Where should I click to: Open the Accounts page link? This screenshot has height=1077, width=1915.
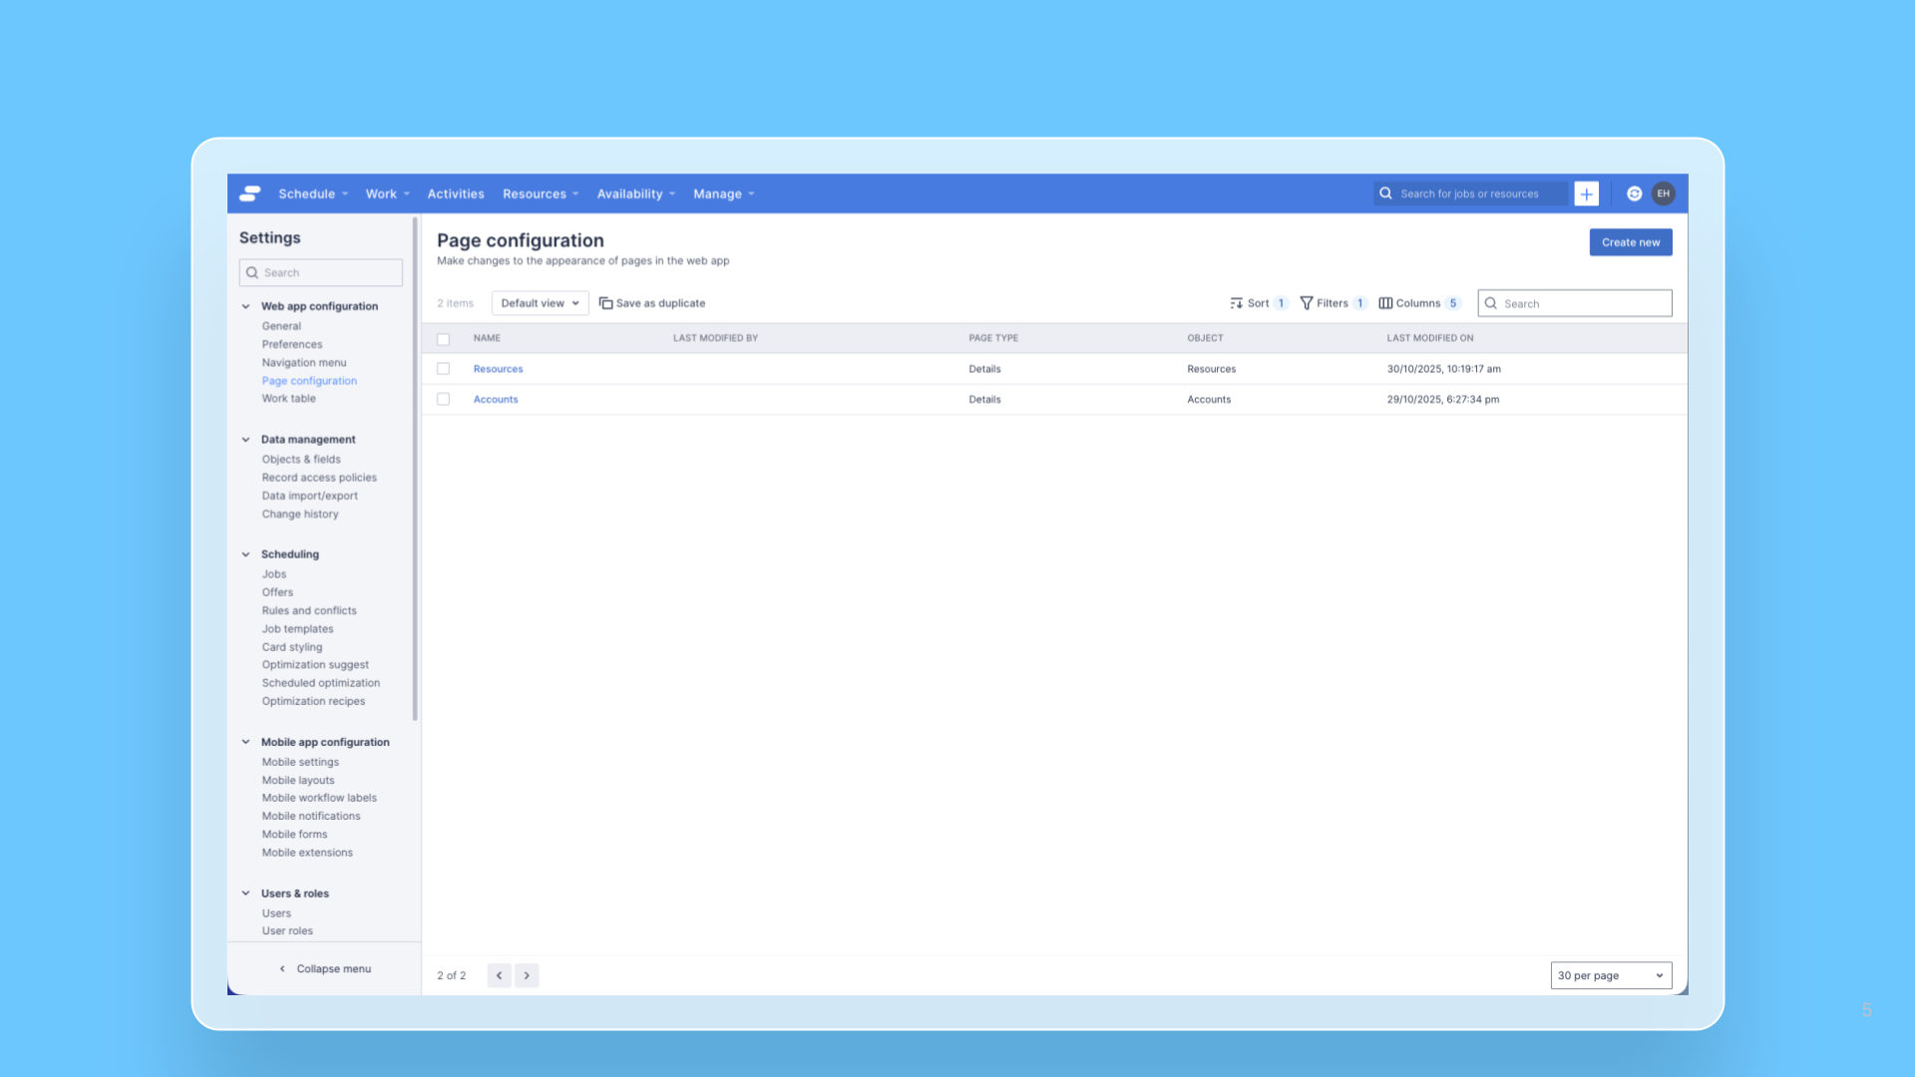[496, 399]
